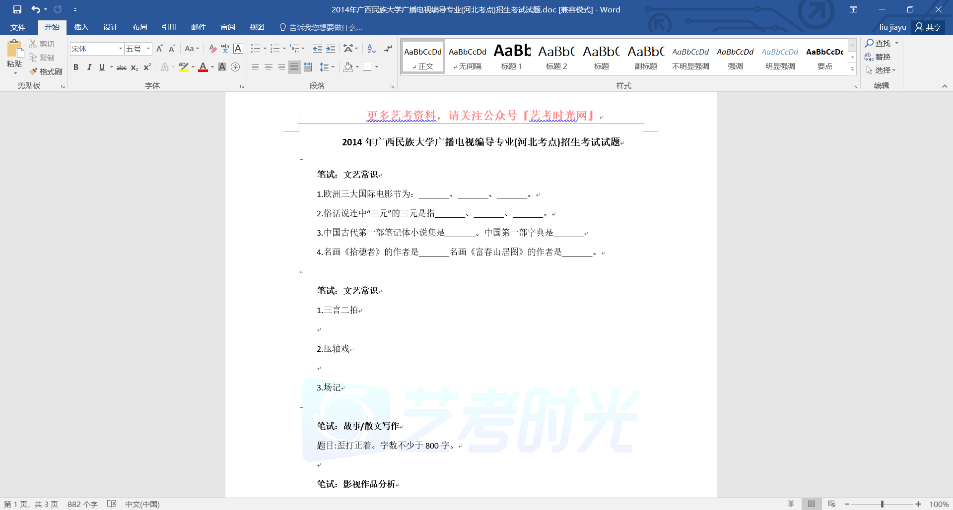The height and width of the screenshot is (510, 953).
Task: Click the 共享 (Share) button
Action: (x=928, y=27)
